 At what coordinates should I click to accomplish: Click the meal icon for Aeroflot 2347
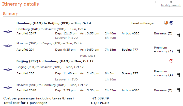(178, 35)
